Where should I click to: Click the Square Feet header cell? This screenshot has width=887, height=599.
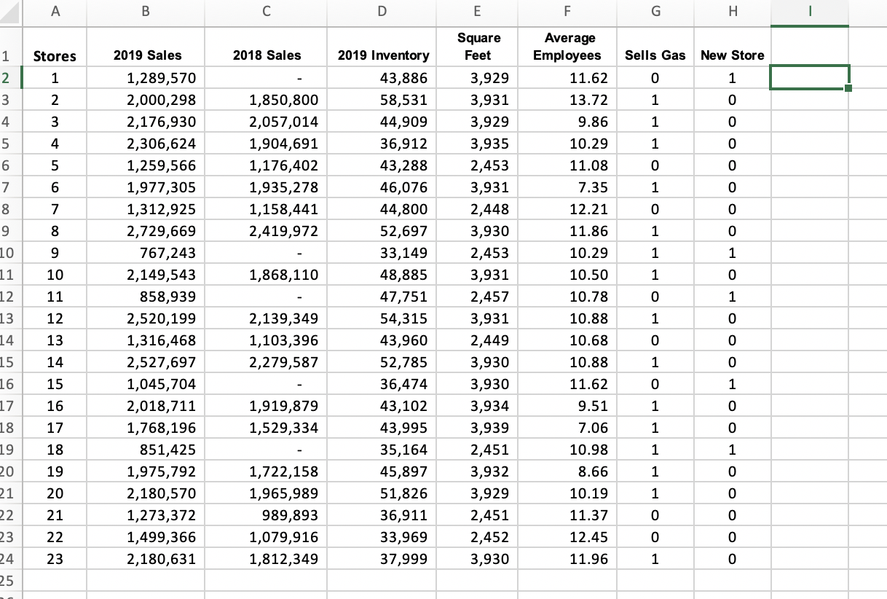[477, 47]
